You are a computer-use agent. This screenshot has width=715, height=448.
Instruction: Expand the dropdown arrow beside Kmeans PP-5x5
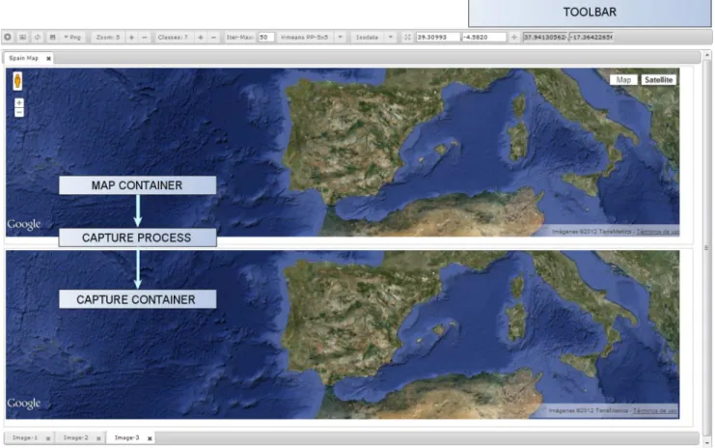tap(341, 38)
